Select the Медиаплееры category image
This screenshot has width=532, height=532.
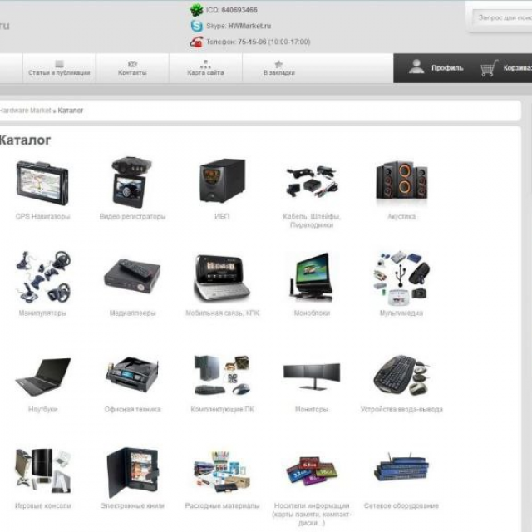coord(132,277)
